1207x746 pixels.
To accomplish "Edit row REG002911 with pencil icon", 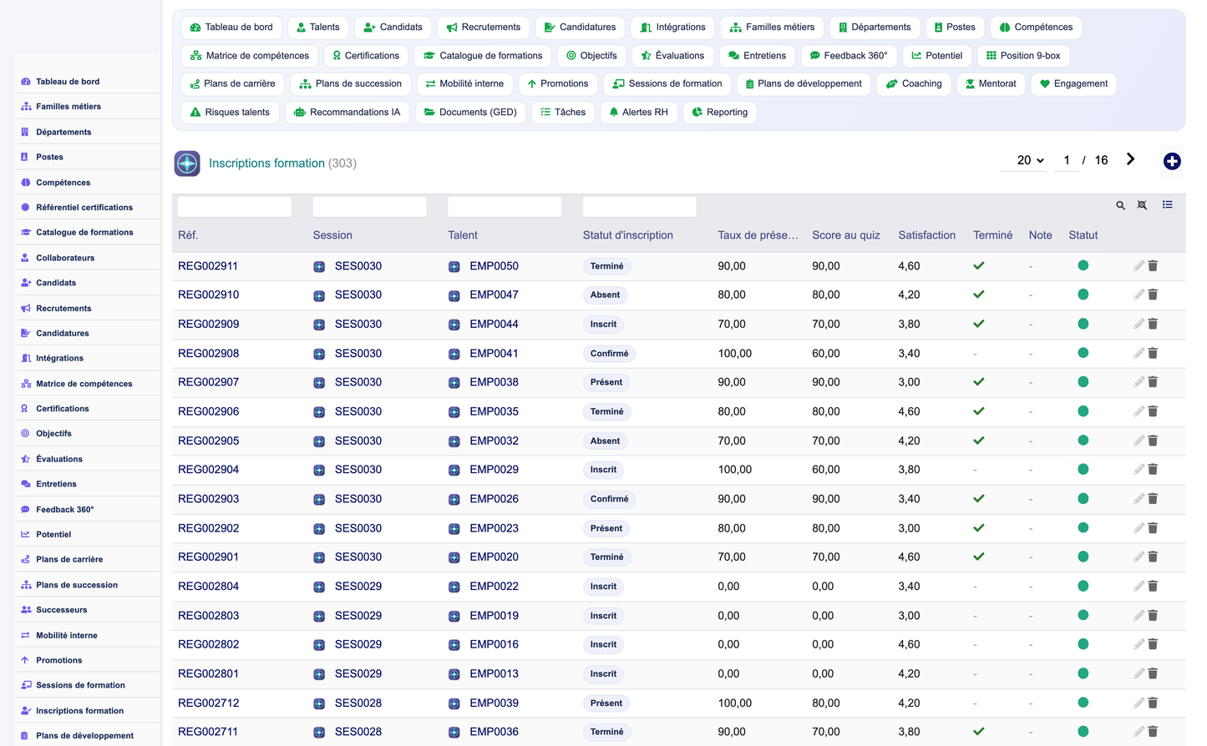I will click(x=1139, y=265).
